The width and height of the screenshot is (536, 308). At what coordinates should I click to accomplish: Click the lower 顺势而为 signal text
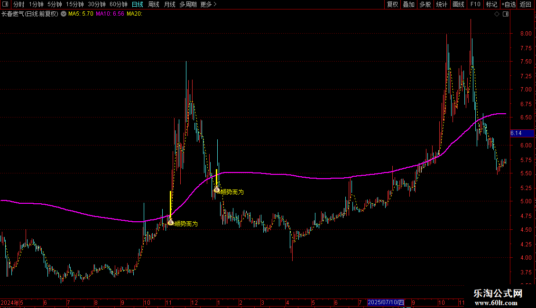tap(186, 224)
